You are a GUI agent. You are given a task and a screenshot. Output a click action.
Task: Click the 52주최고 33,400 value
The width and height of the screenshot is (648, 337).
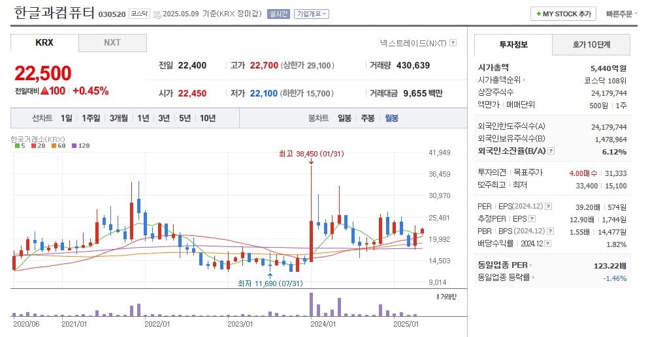click(x=587, y=186)
